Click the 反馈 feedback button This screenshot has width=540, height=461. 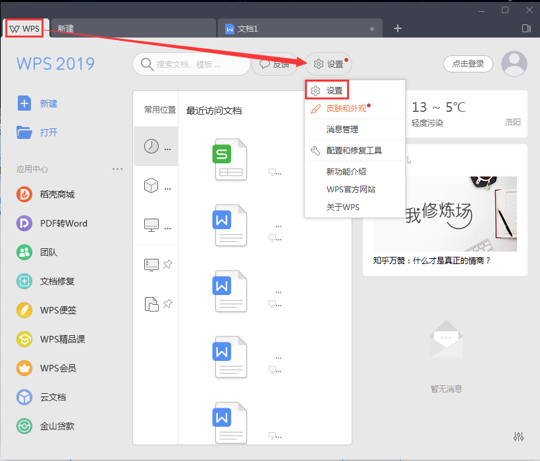tap(275, 64)
